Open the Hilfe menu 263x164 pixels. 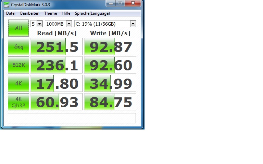(x=66, y=13)
